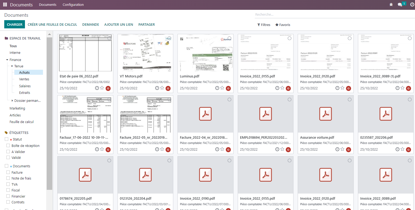
Task: Click activity clock on Etat de paie 06_2022.pdf
Action: tap(97, 88)
